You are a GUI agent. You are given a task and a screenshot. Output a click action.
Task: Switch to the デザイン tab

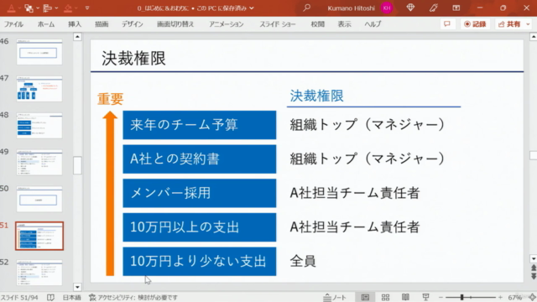[133, 24]
